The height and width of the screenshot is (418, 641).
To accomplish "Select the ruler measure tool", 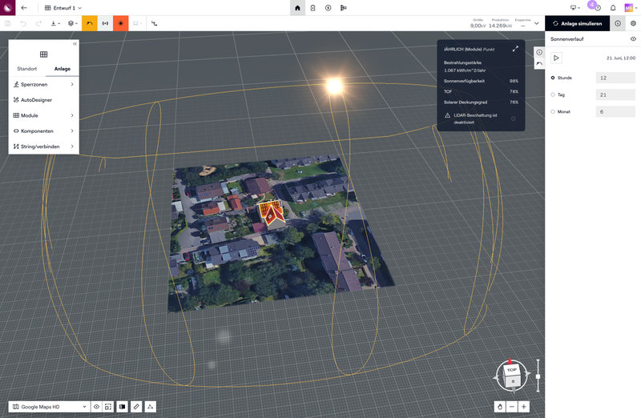I will [x=136, y=407].
